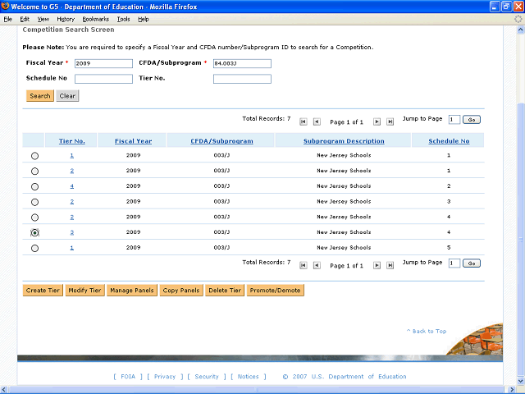Select the first row radio button
Image resolution: width=525 pixels, height=394 pixels.
point(34,155)
